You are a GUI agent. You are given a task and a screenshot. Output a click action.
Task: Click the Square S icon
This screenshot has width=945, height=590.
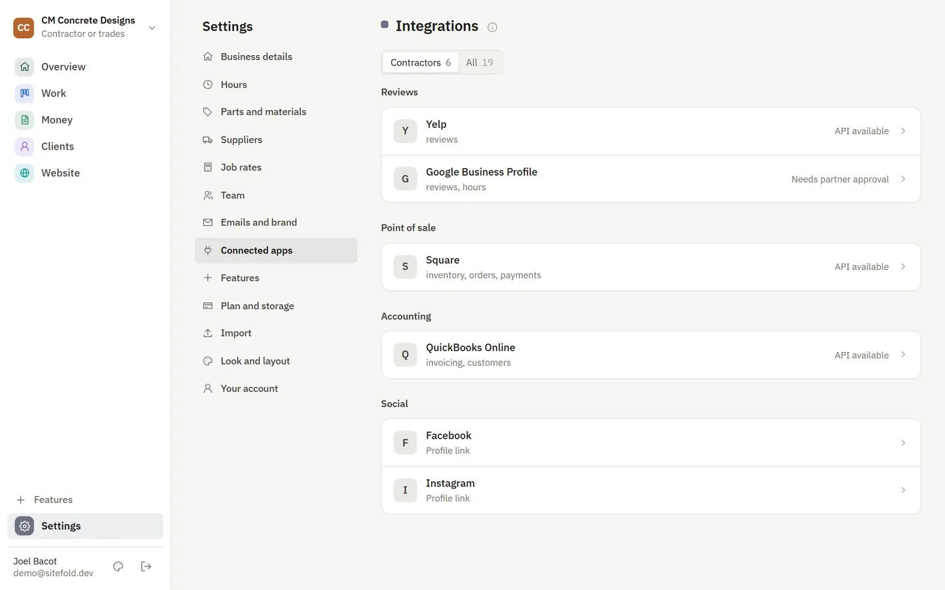(405, 267)
